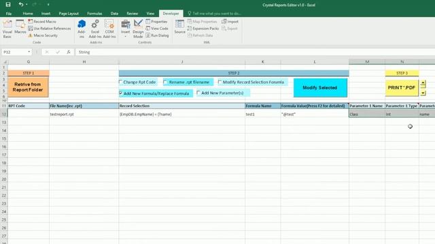This screenshot has width=435, height=244.
Task: Open the Name Box dropdown arrow
Action: (x=29, y=52)
